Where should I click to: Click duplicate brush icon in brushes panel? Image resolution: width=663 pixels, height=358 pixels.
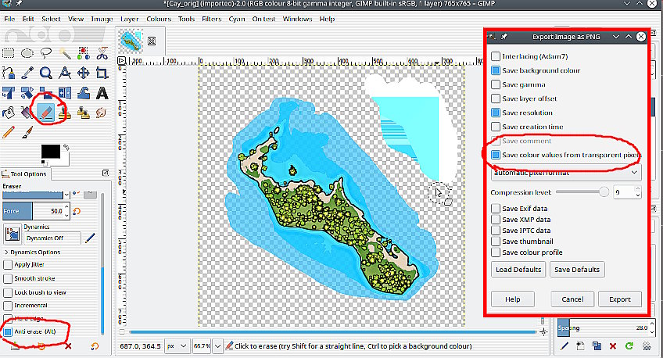597,345
